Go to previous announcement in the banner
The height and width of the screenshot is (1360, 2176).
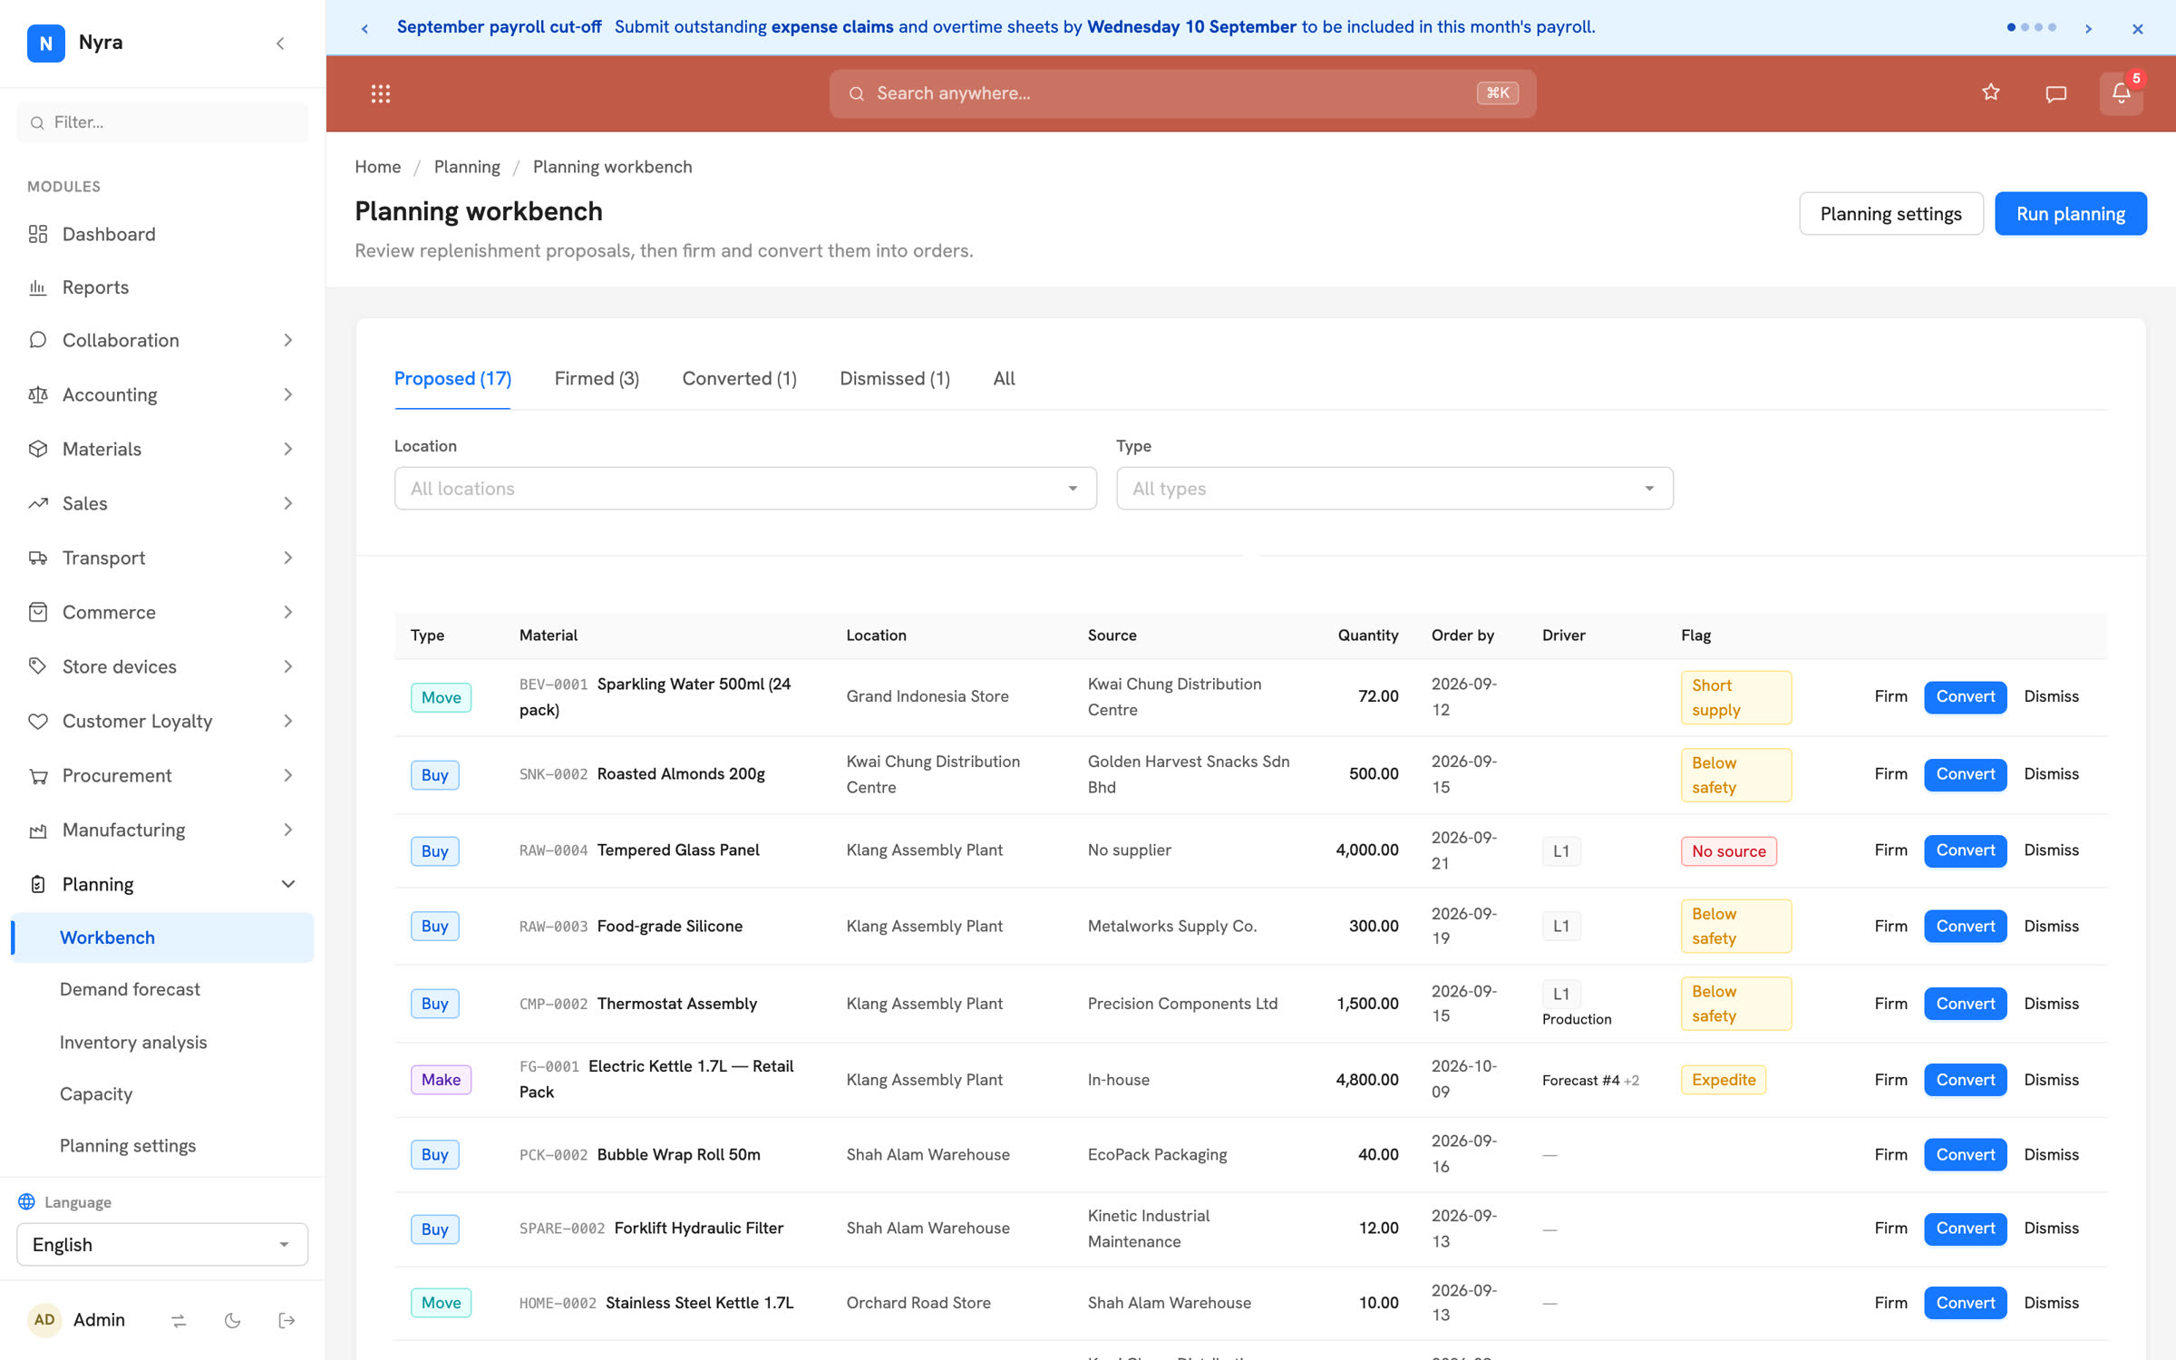pos(365,28)
